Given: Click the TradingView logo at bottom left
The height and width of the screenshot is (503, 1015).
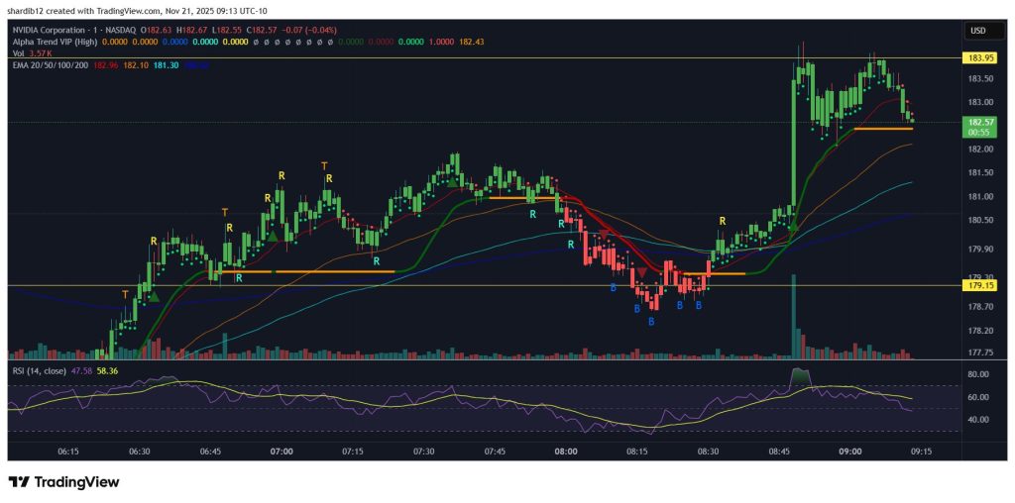Looking at the screenshot, I should (63, 482).
